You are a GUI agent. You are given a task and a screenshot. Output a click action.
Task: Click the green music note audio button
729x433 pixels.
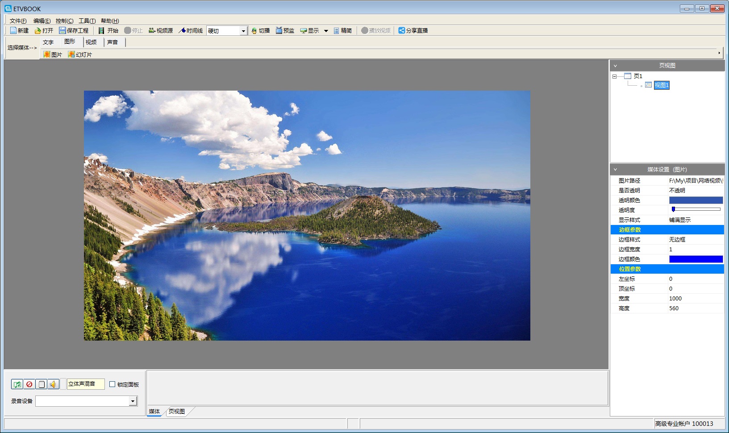coord(17,384)
